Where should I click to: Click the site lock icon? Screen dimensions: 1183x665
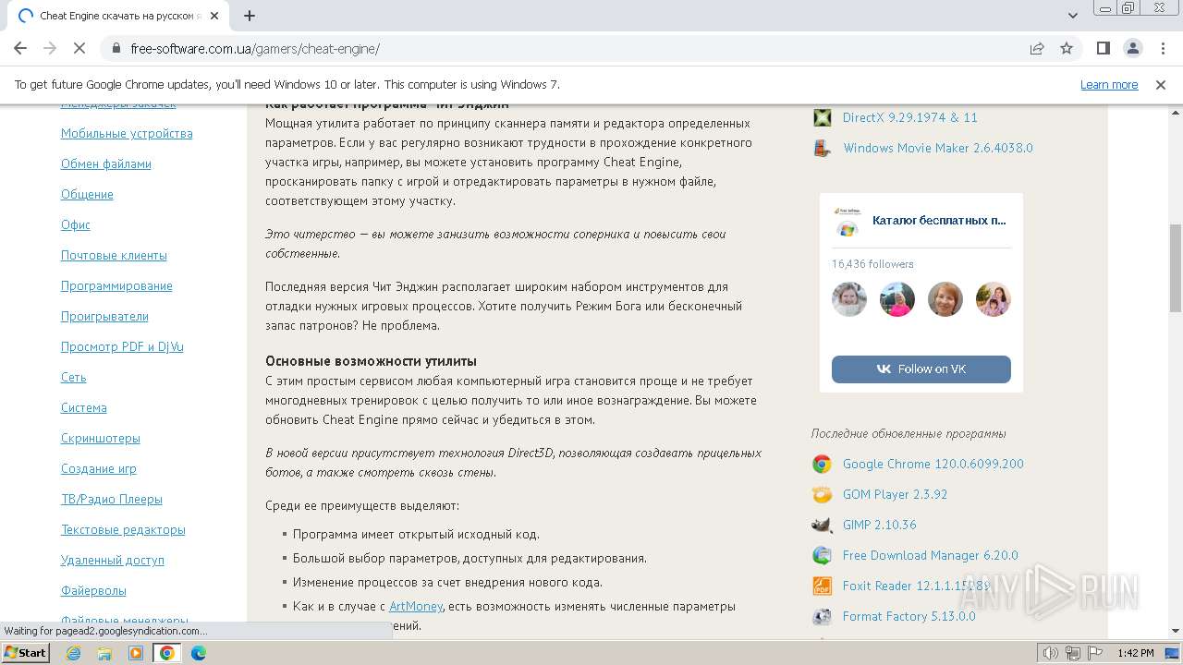pyautogui.click(x=116, y=49)
